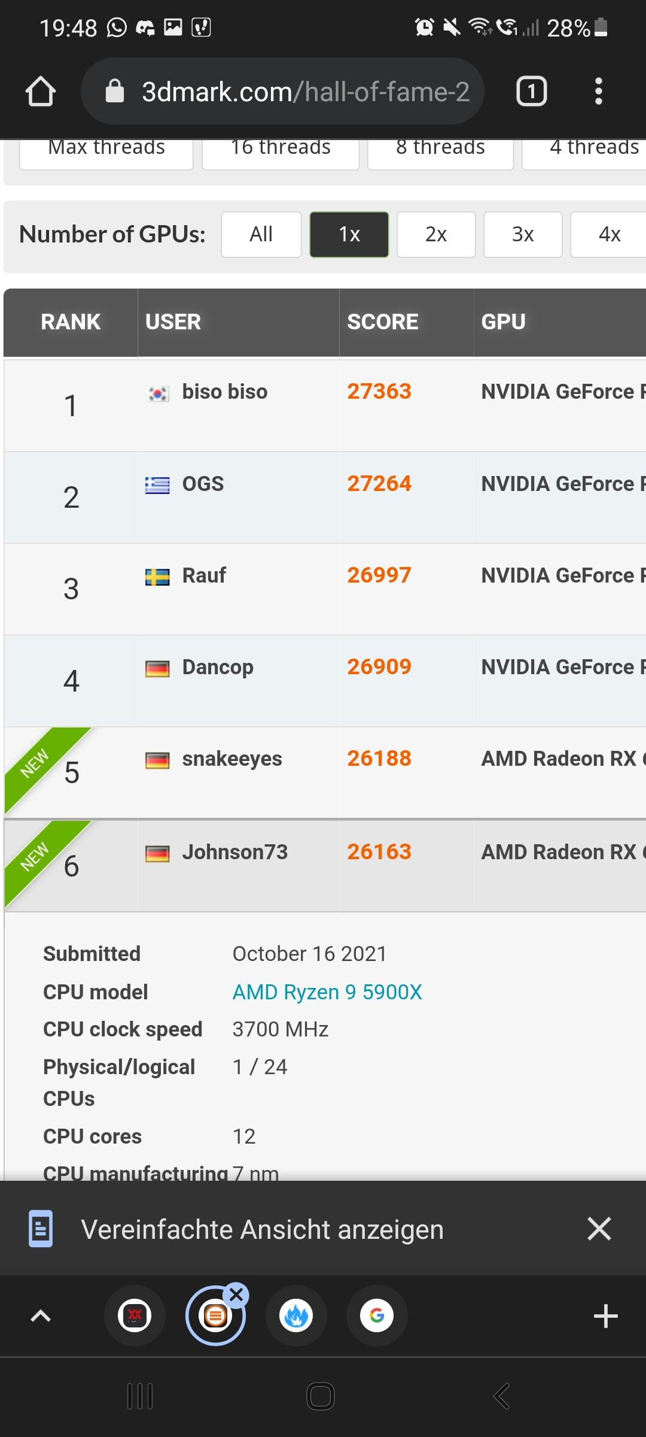Click score 26188

pos(379,759)
